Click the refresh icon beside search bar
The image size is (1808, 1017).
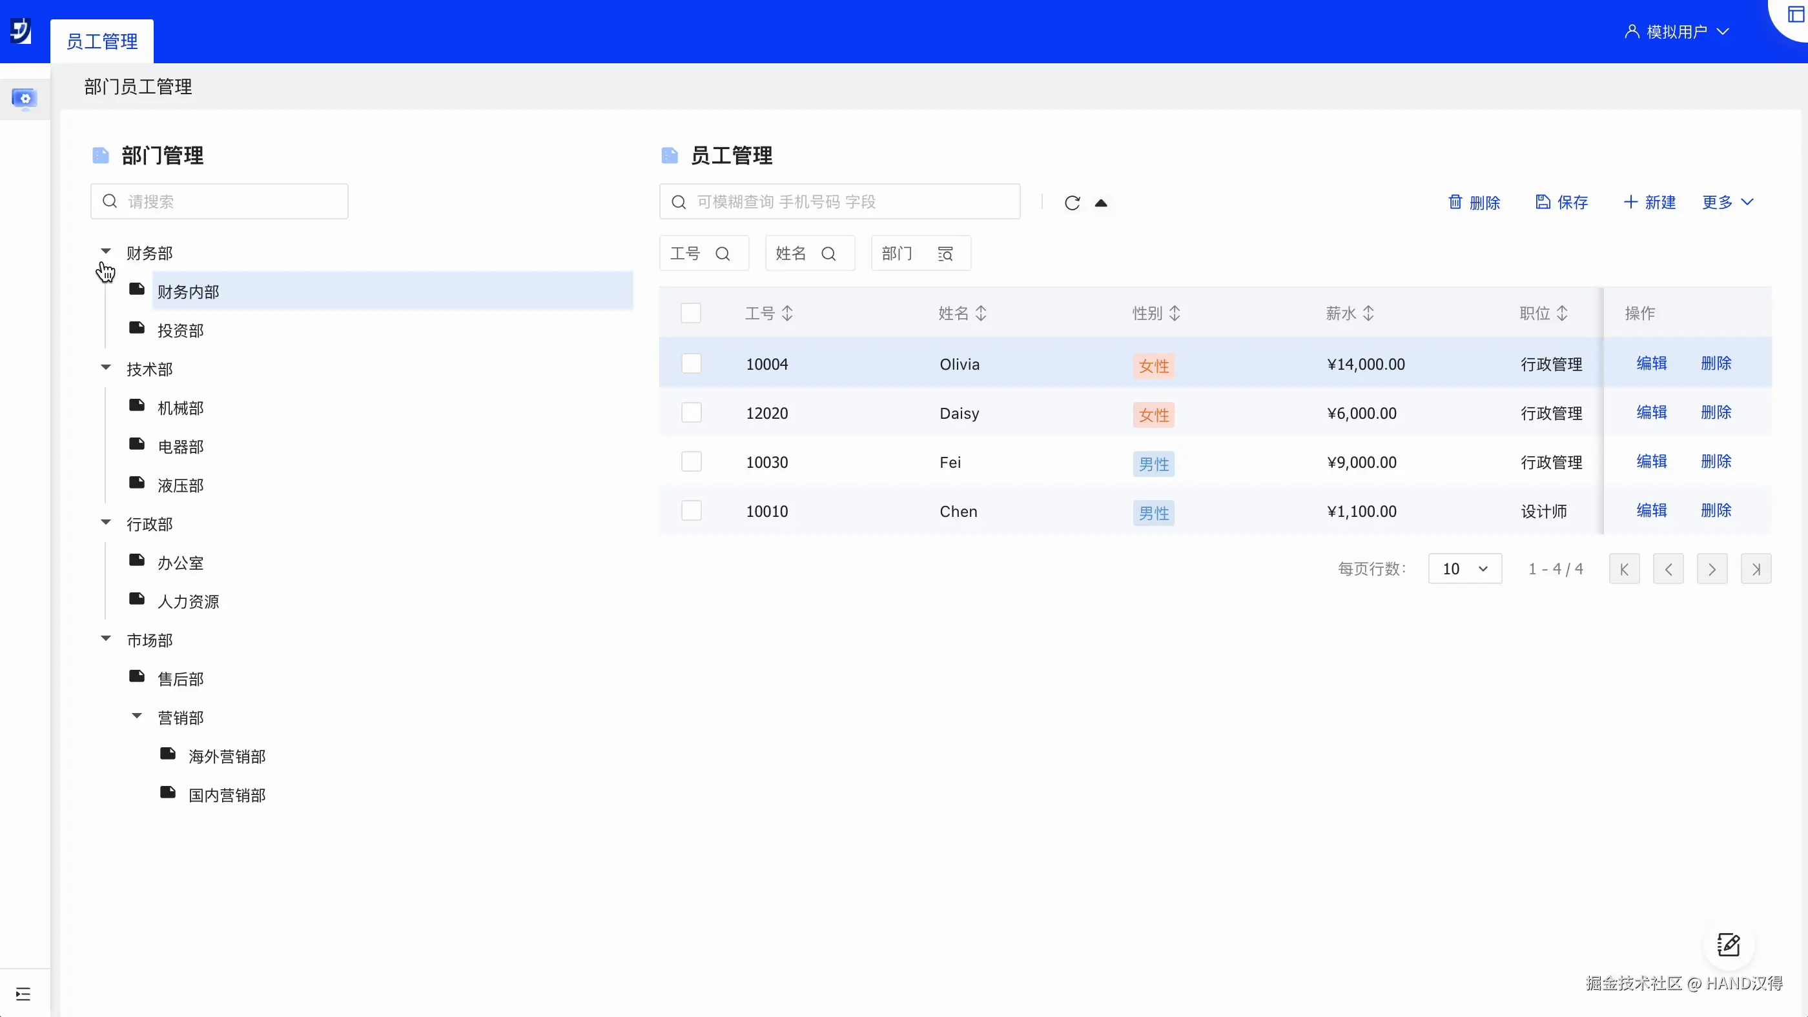click(x=1072, y=203)
